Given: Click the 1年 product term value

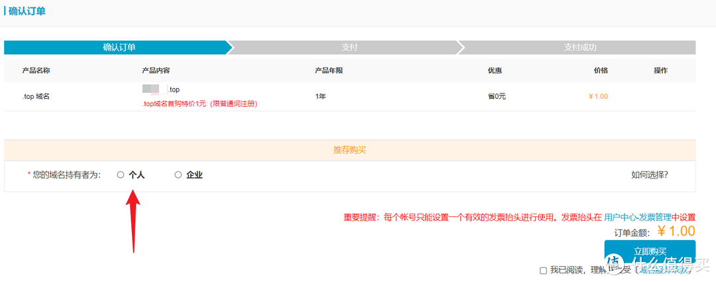Looking at the screenshot, I should click(321, 96).
